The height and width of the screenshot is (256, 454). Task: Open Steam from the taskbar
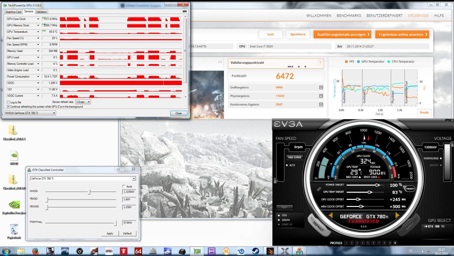tap(255, 251)
